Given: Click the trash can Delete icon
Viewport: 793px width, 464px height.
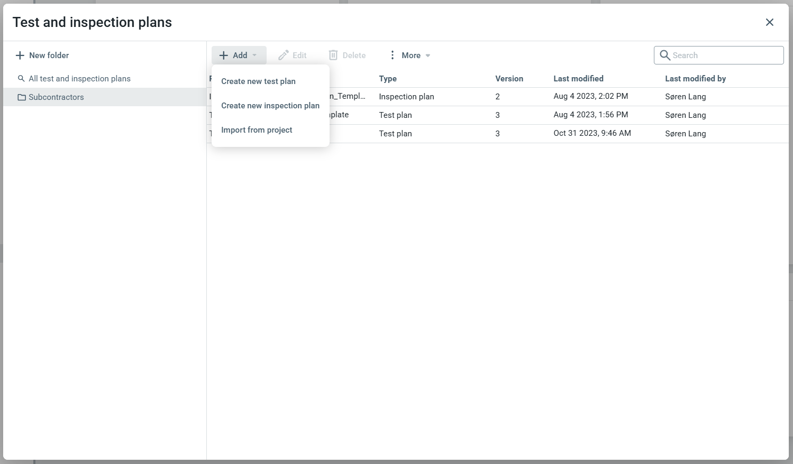Looking at the screenshot, I should 333,55.
